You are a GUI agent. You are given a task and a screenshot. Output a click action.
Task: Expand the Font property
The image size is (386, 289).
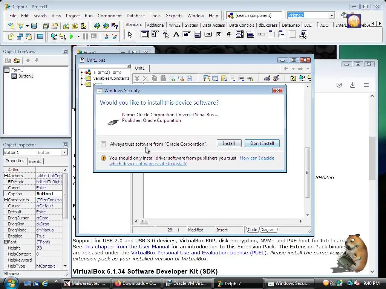pyautogui.click(x=6, y=242)
